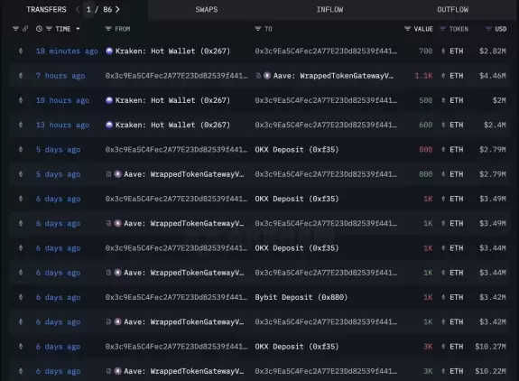The width and height of the screenshot is (519, 381).
Task: Click Aave WrappedTokenGateway in 7 hours row
Action: point(333,76)
